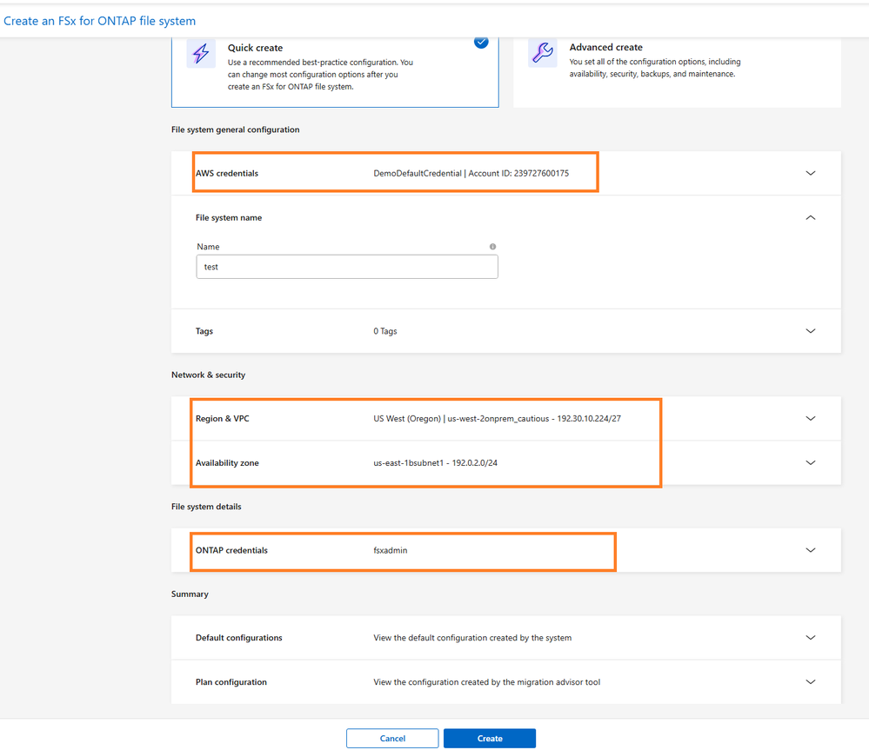Expand the Default configurations summary
This screenshot has width=869, height=750.
(x=811, y=638)
